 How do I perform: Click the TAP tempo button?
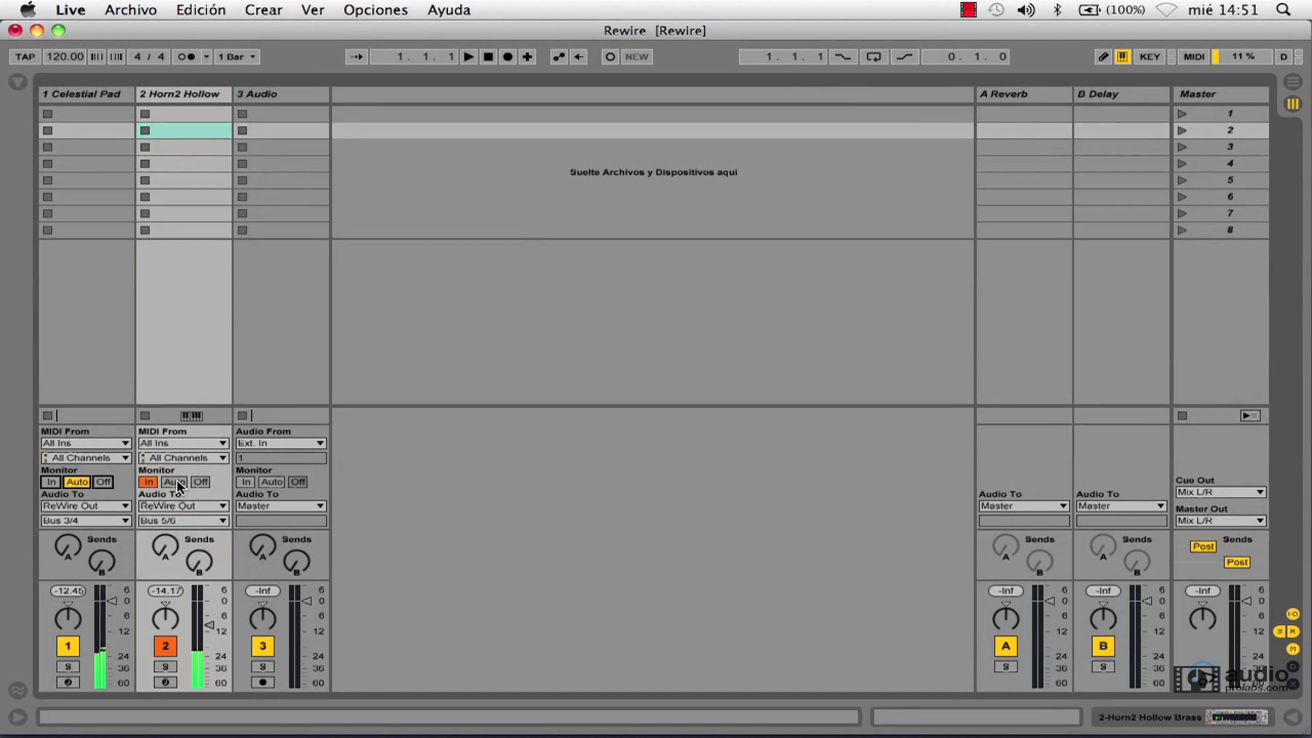click(25, 57)
